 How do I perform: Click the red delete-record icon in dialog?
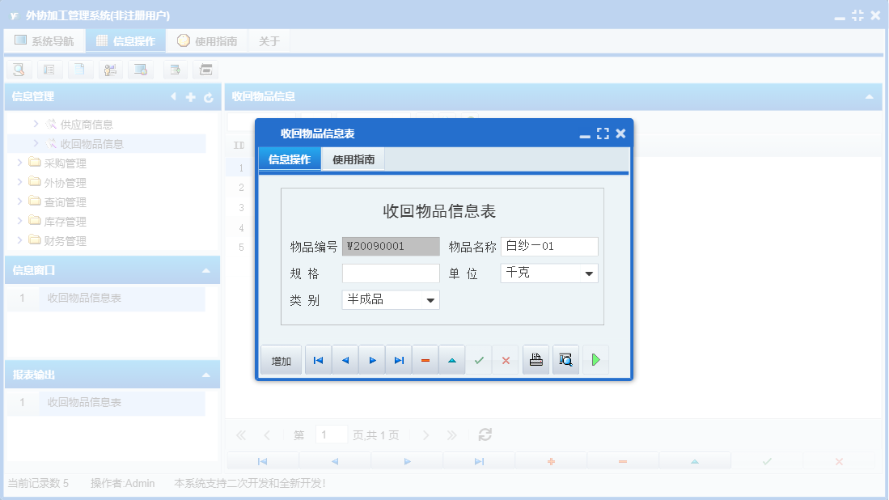click(425, 359)
